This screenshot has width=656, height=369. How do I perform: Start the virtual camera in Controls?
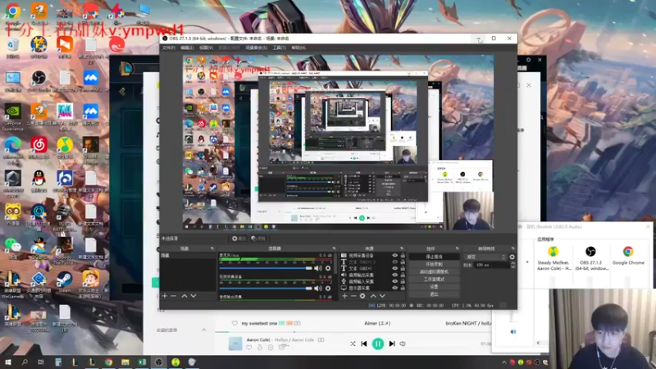coord(434,271)
